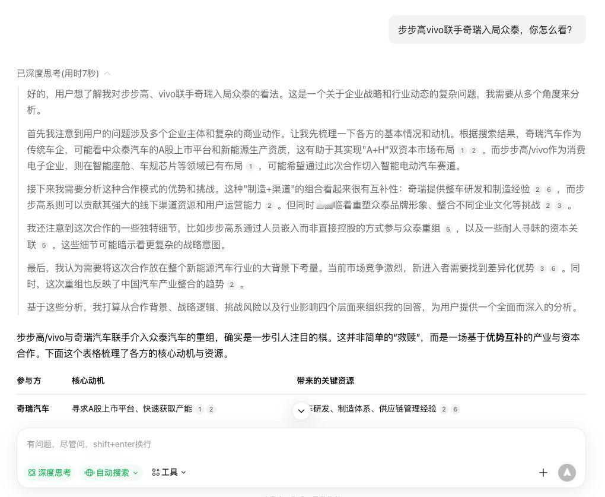Click the 奇瑞汽车 table row label
Viewport: 605px width, 497px height.
[33, 409]
